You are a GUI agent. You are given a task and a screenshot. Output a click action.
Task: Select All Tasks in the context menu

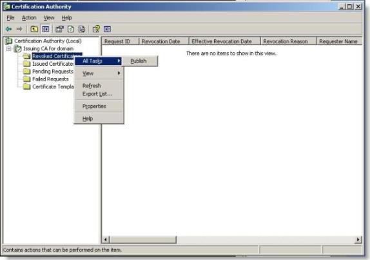pyautogui.click(x=99, y=61)
